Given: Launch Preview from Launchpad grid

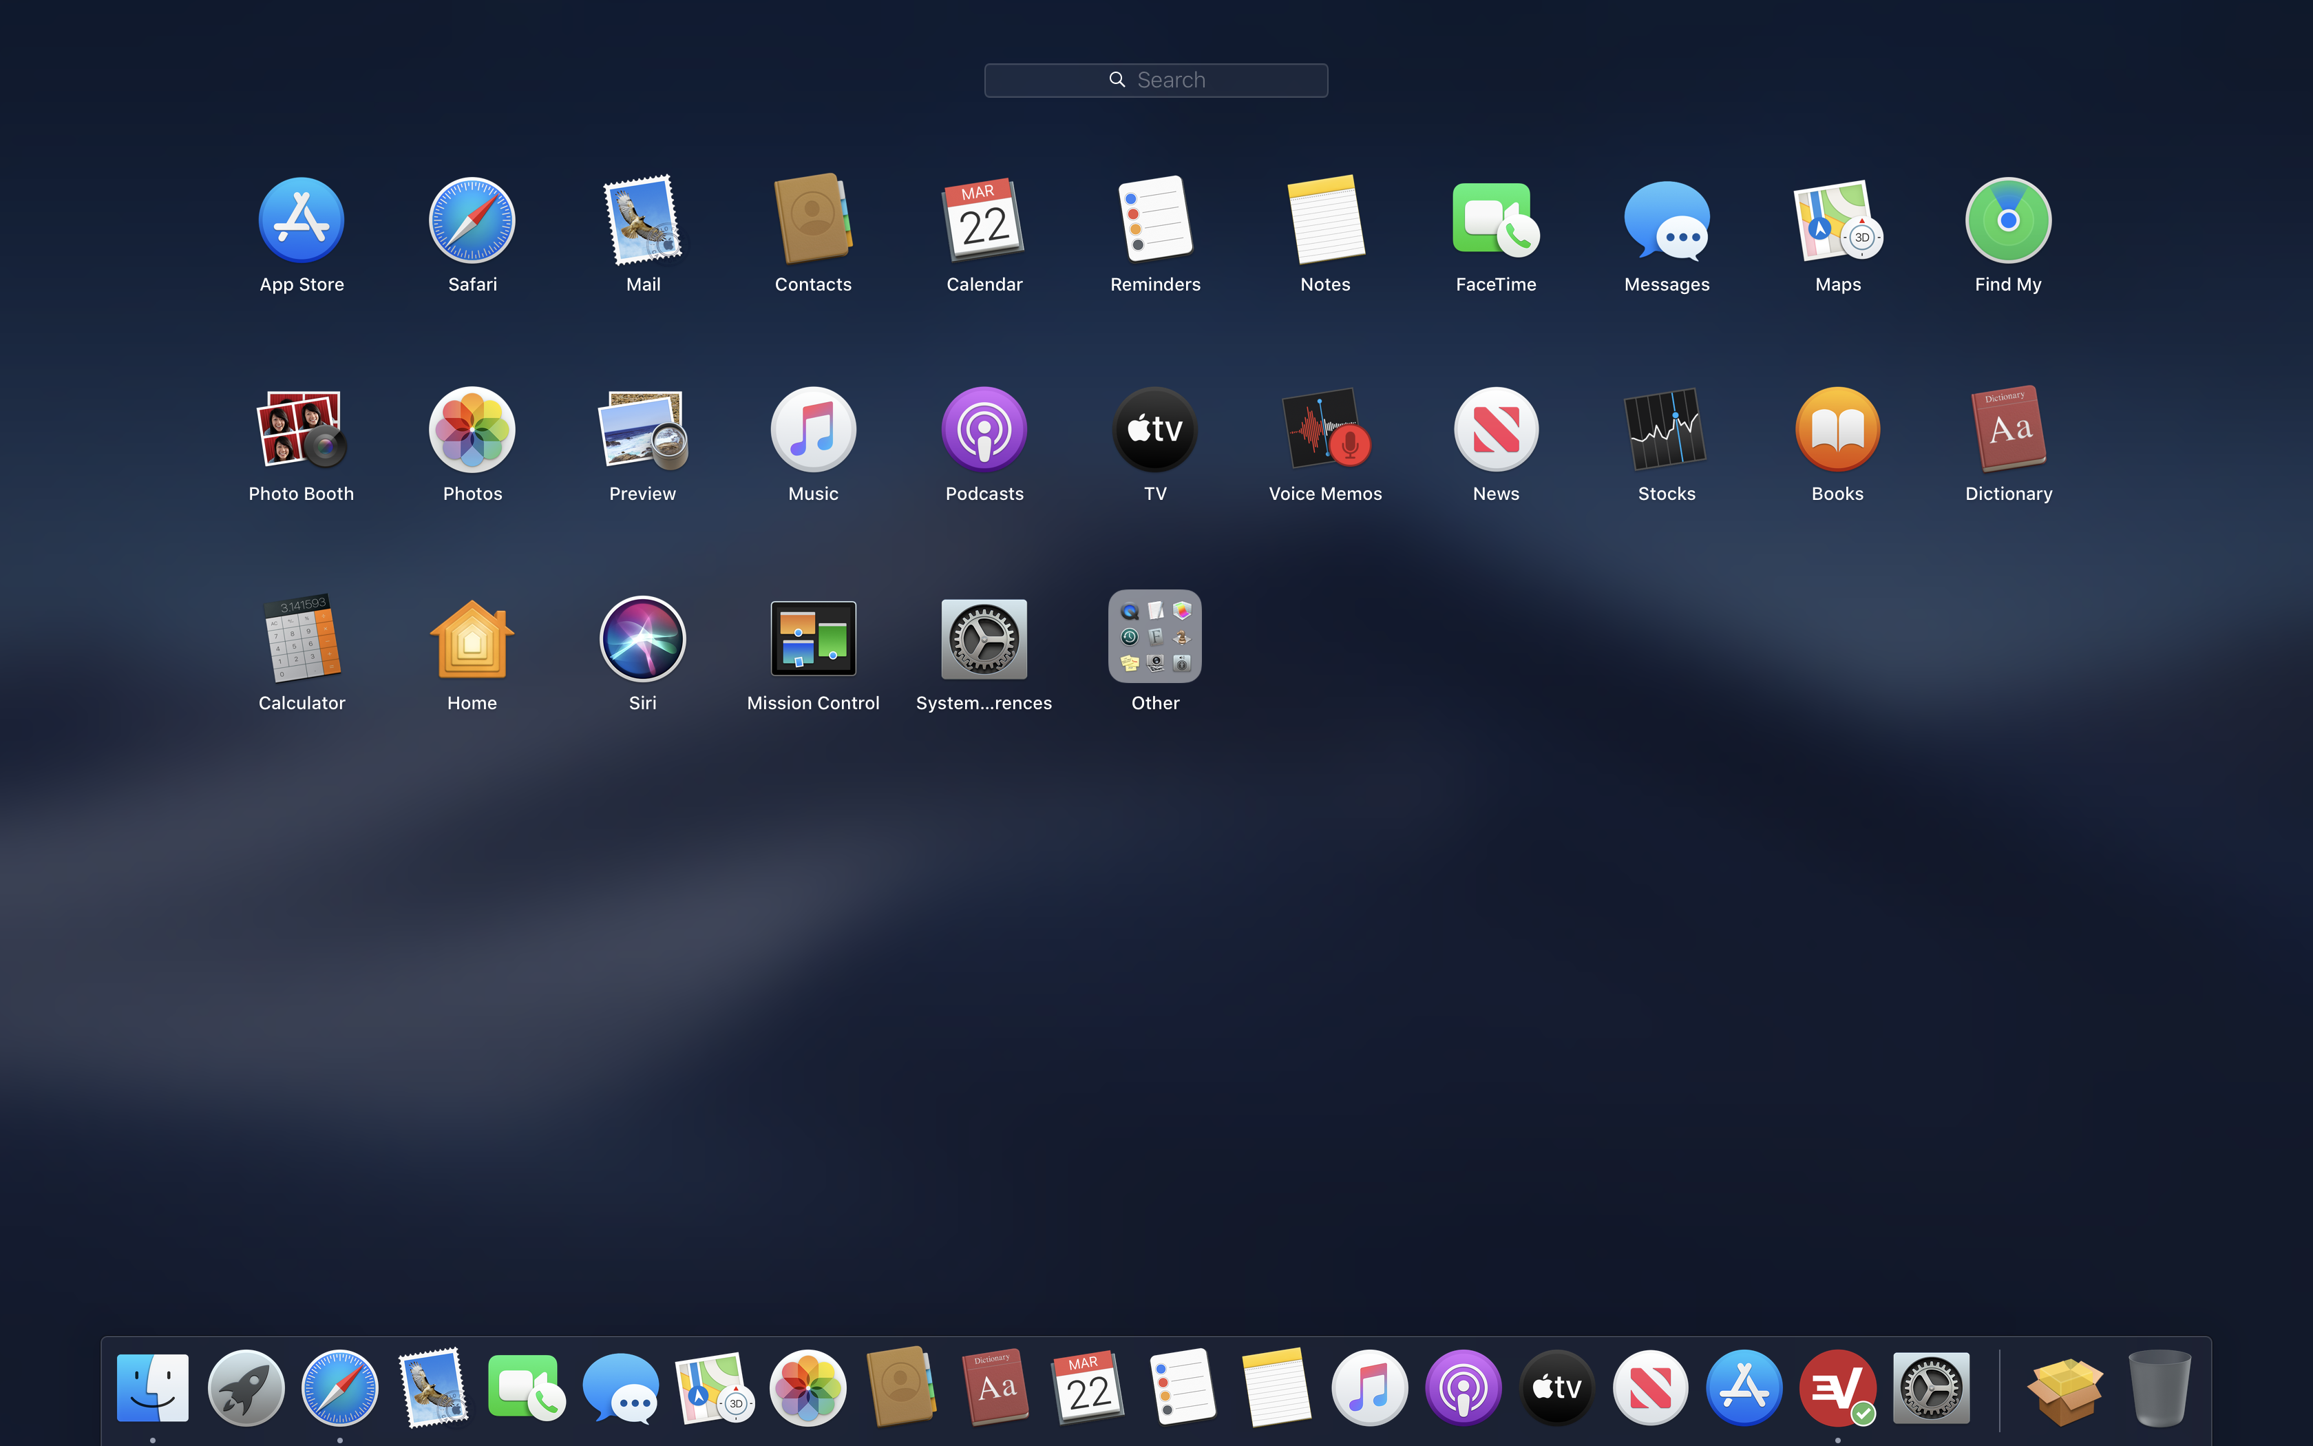Looking at the screenshot, I should [x=642, y=430].
